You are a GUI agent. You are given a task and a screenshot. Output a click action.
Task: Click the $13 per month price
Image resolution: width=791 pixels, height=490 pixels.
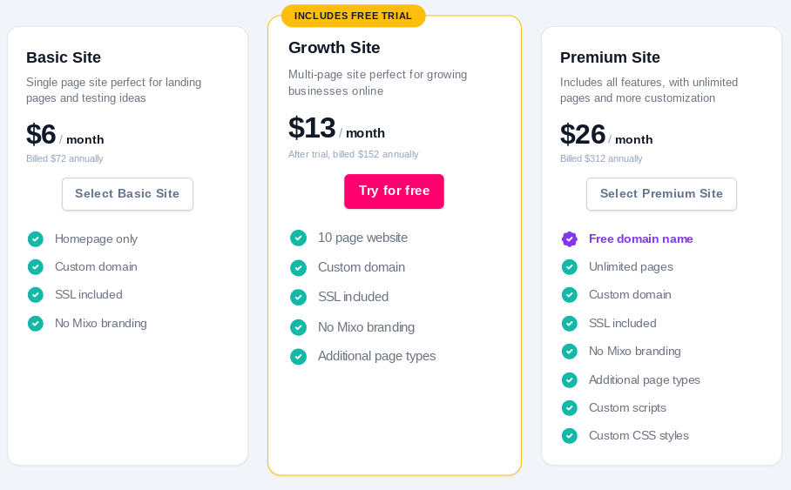point(336,129)
